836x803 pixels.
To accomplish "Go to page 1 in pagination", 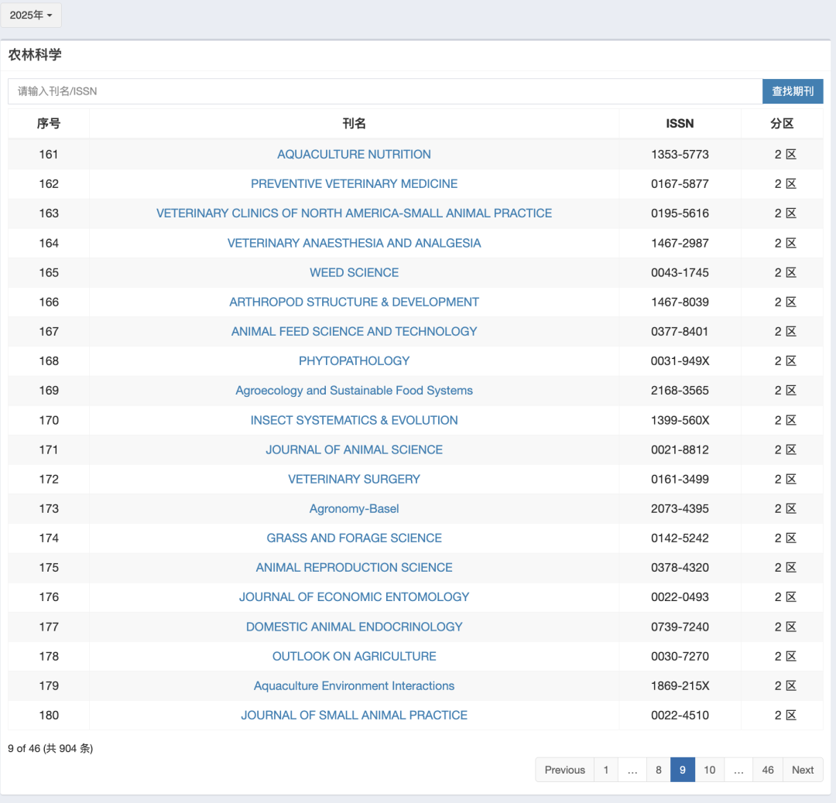I will (605, 770).
